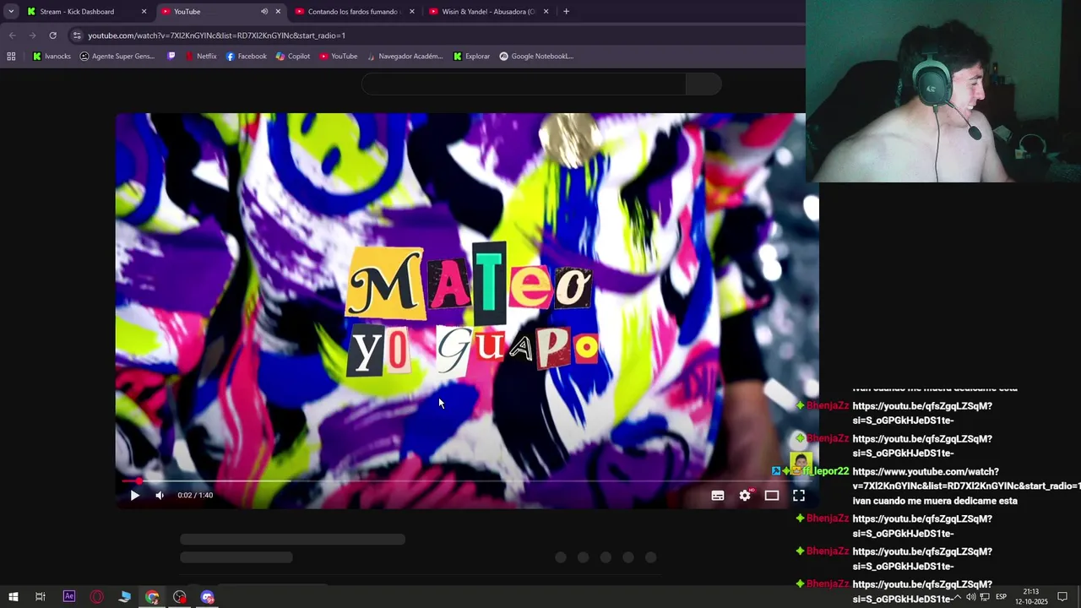Play the YouTube video
Viewport: 1081px width, 608px height.
coord(134,496)
